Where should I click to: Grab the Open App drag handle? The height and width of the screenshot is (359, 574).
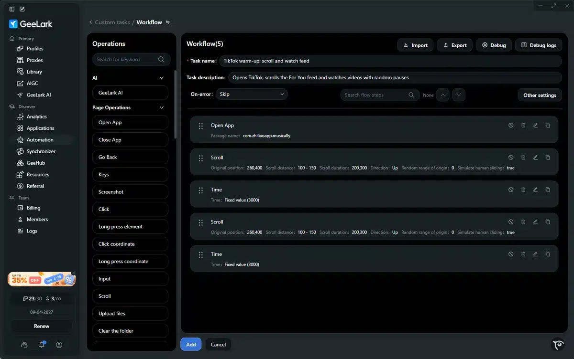(201, 126)
